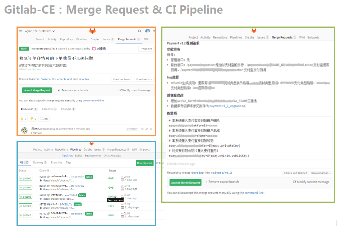
Task: Open the hamburger menu beside wyzc / zc-platform
Action: [20, 31]
